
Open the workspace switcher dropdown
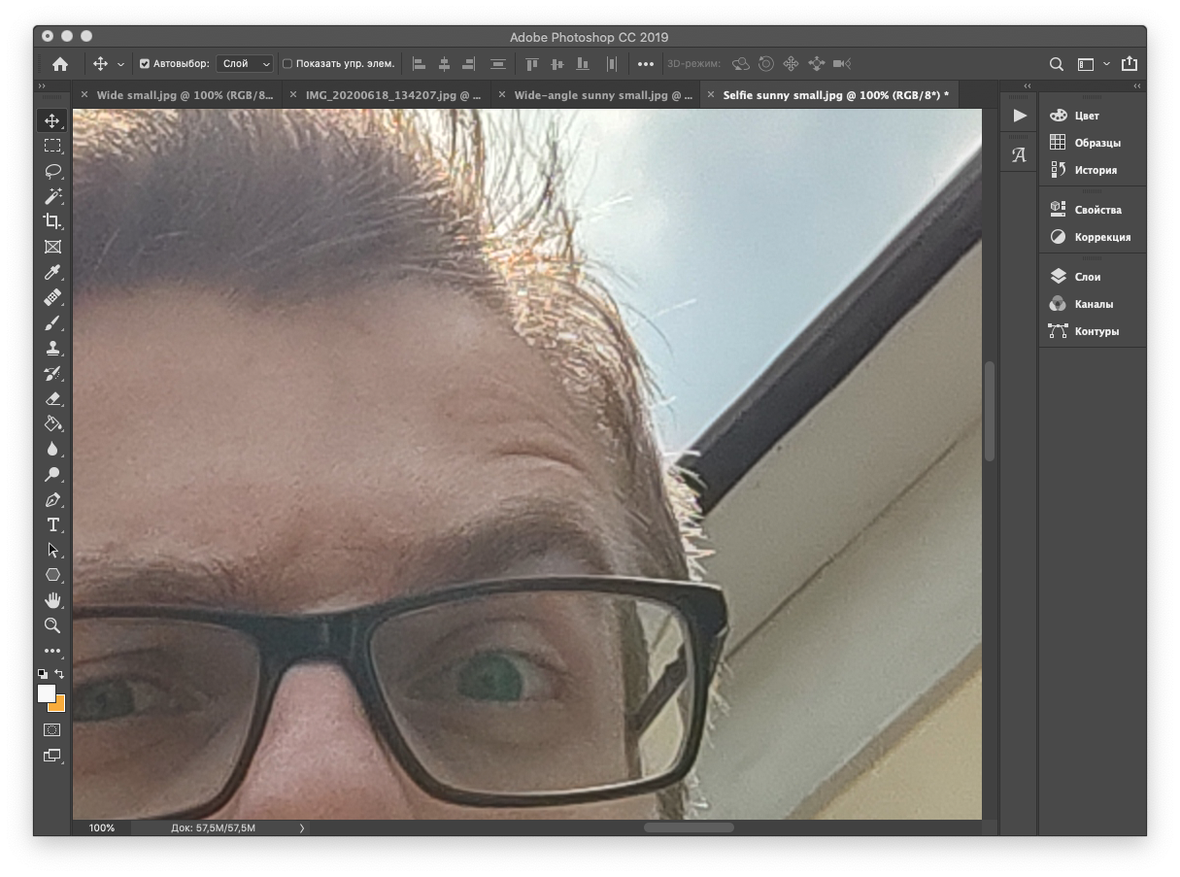1093,64
